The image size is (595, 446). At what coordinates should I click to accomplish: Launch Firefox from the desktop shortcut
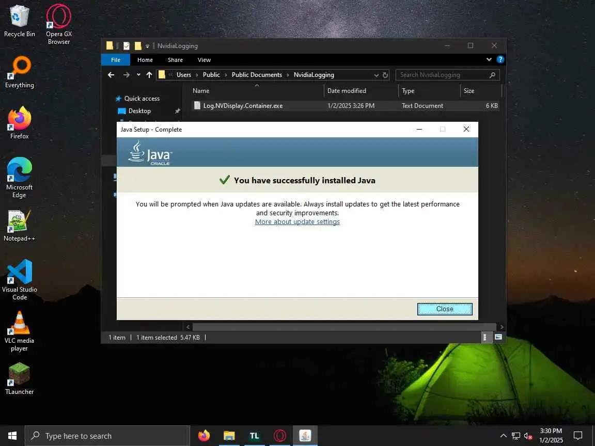(19, 123)
